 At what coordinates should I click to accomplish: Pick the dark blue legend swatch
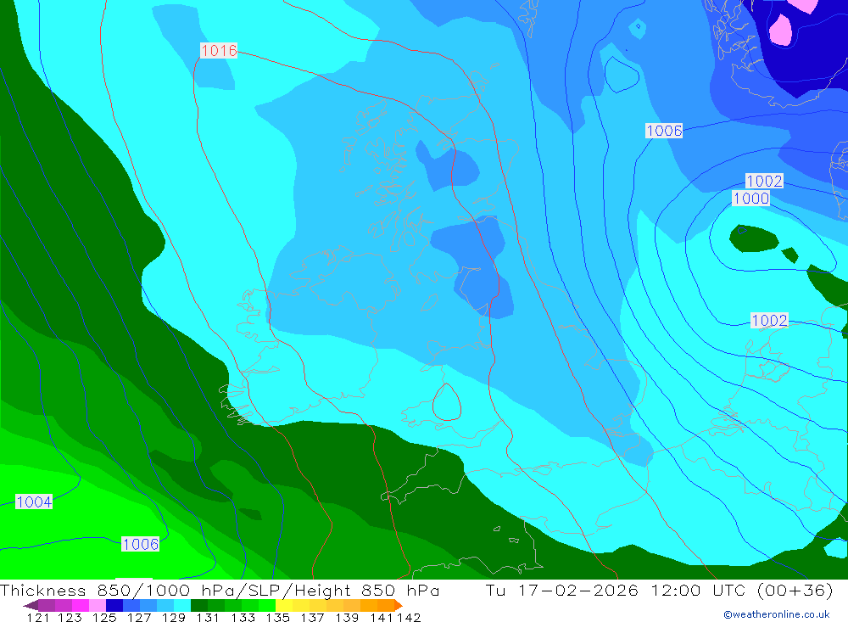[x=114, y=605]
